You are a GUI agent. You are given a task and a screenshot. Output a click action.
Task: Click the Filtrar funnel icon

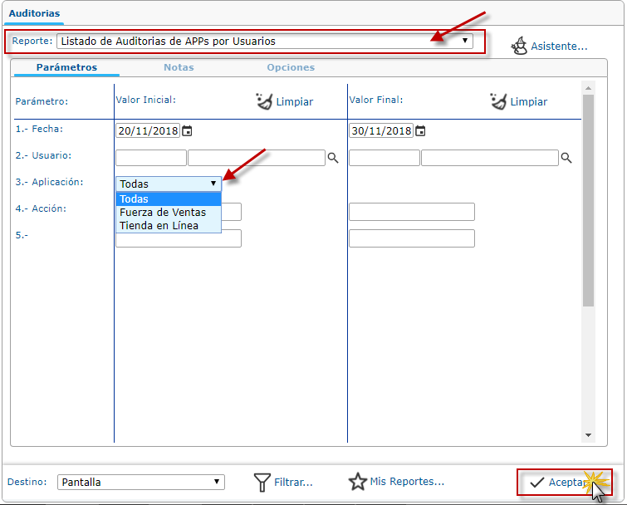(262, 482)
